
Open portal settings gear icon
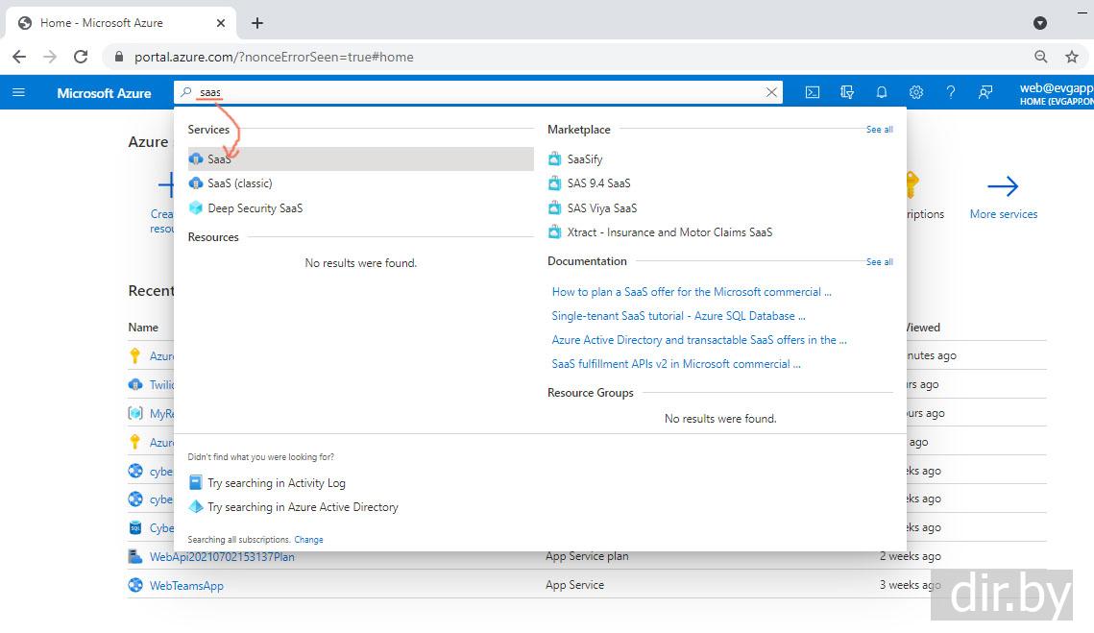coord(916,92)
